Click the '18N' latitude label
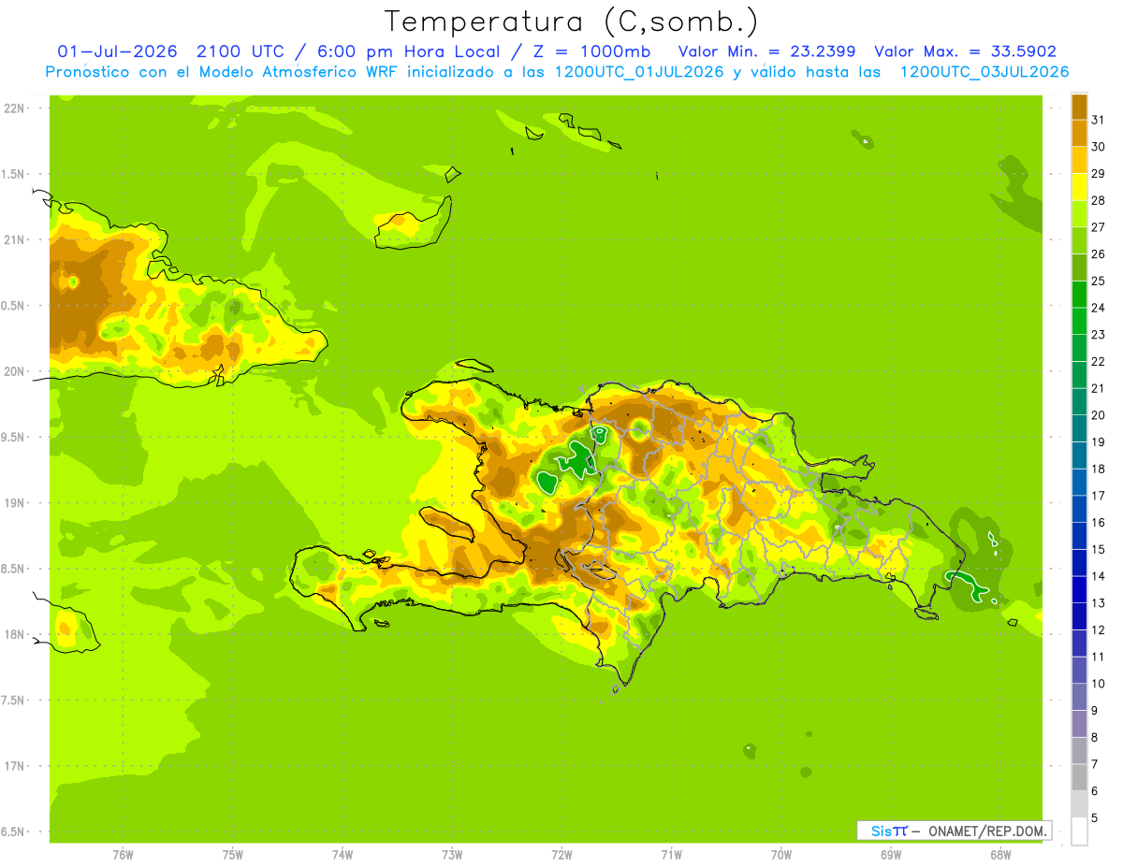The image size is (1123, 867). pos(13,635)
